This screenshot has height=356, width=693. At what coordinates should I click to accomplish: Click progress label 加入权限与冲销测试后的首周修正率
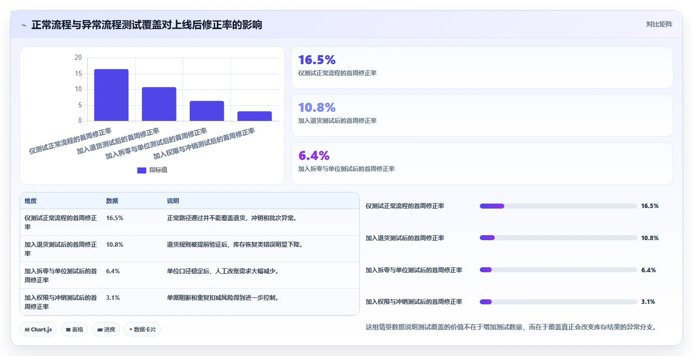(414, 302)
